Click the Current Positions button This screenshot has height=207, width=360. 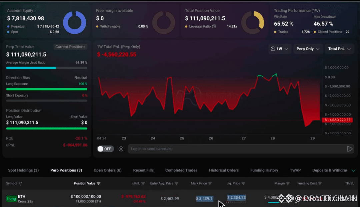[70, 47]
